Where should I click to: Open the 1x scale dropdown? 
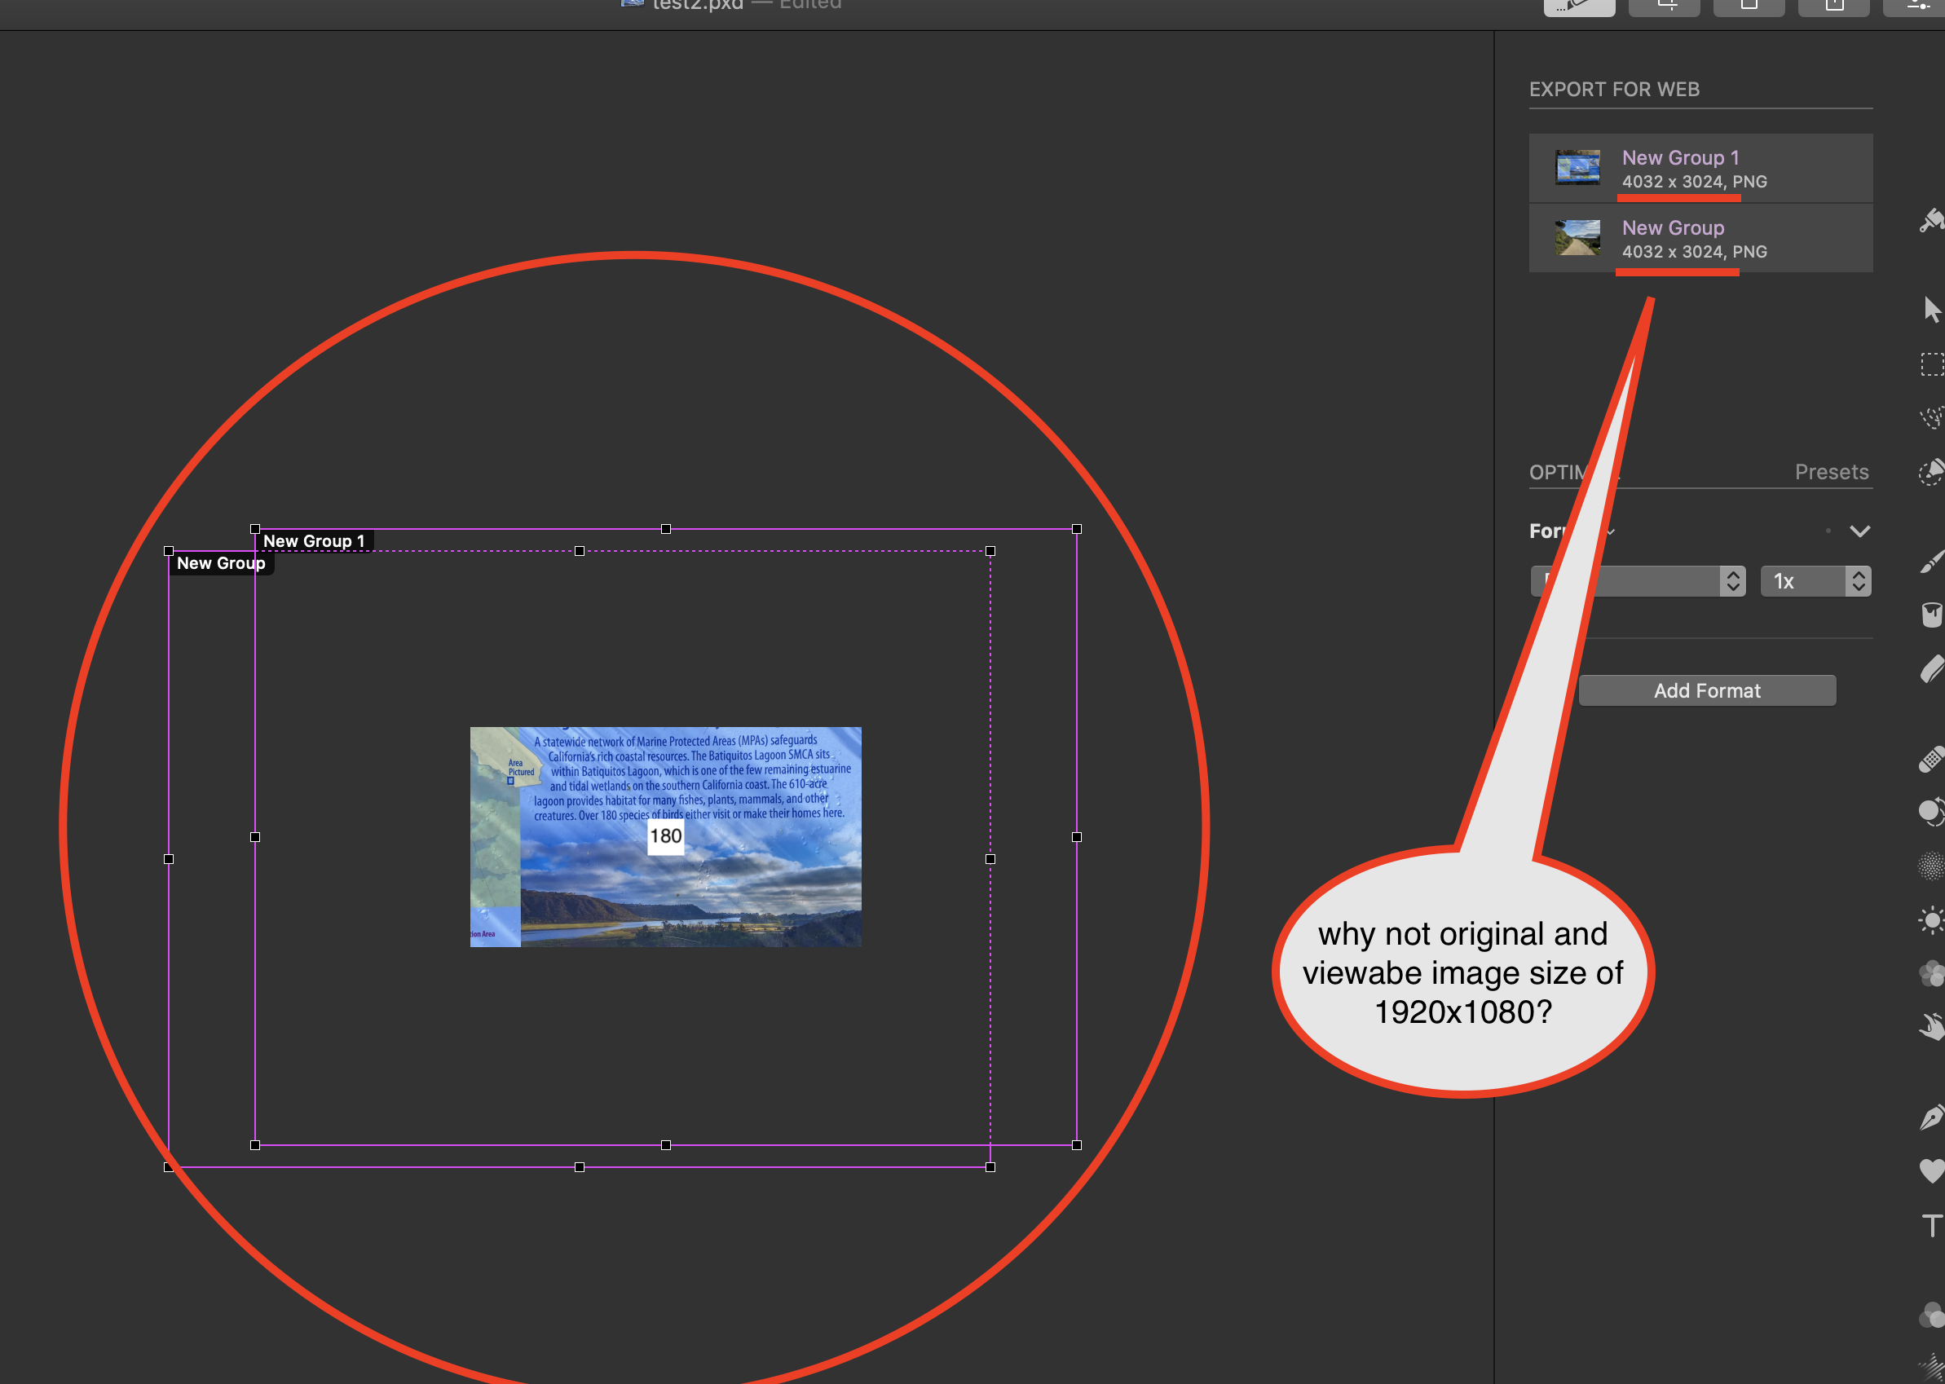[x=1815, y=581]
